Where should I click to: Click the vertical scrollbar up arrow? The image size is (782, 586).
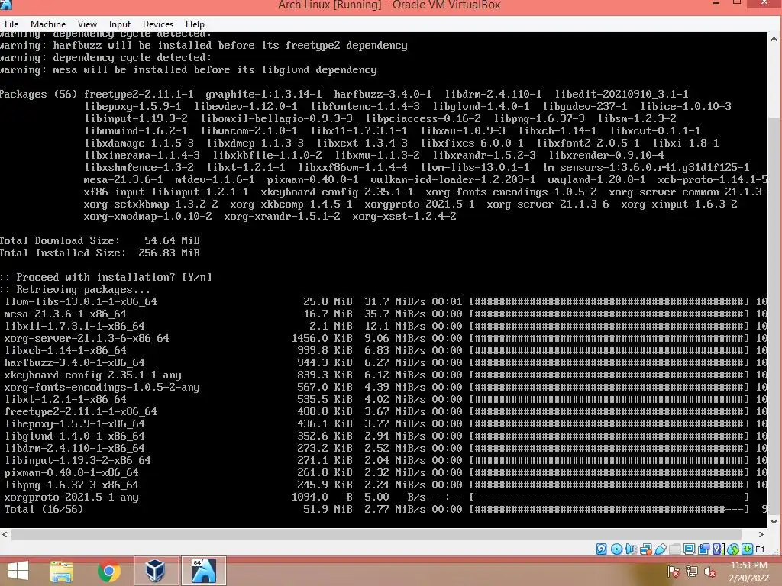pos(774,38)
